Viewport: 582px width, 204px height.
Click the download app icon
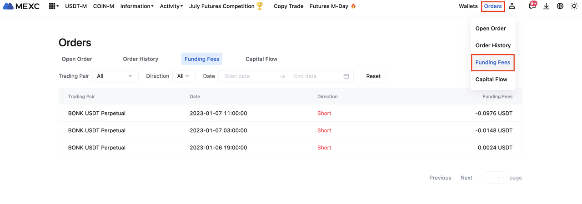[x=546, y=6]
